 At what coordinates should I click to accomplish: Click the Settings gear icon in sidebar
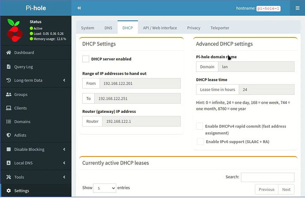coord(9,191)
